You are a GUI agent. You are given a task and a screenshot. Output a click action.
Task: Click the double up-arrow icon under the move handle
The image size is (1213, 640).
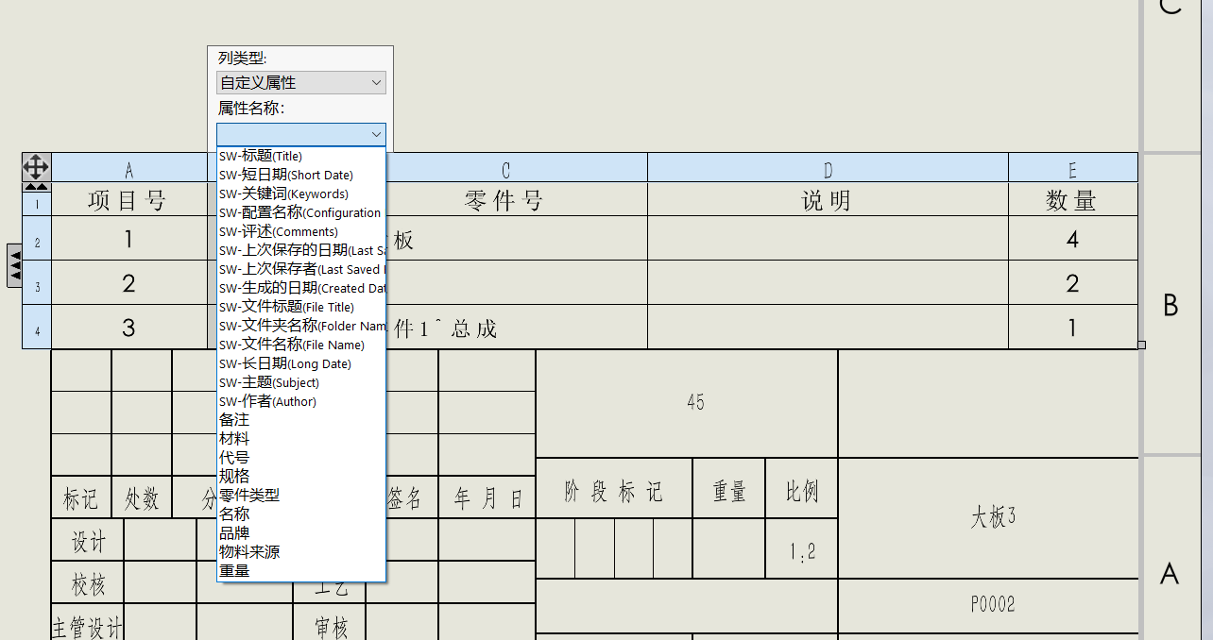click(35, 185)
